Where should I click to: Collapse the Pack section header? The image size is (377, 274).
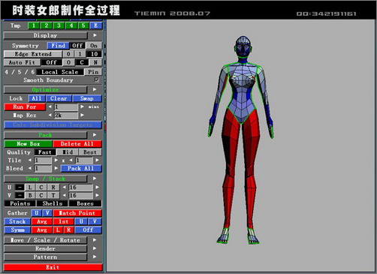pyautogui.click(x=45, y=135)
